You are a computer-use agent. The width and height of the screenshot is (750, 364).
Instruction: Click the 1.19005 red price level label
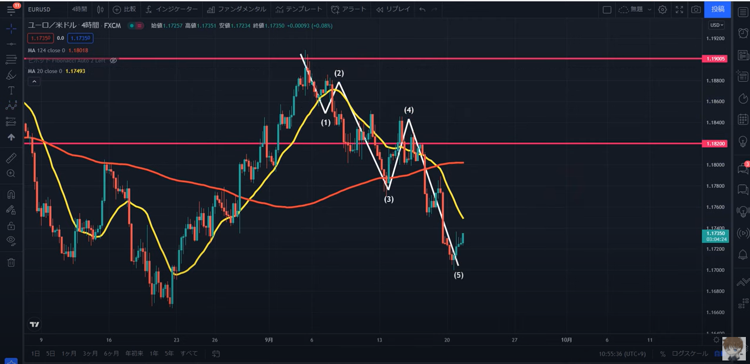click(x=715, y=59)
